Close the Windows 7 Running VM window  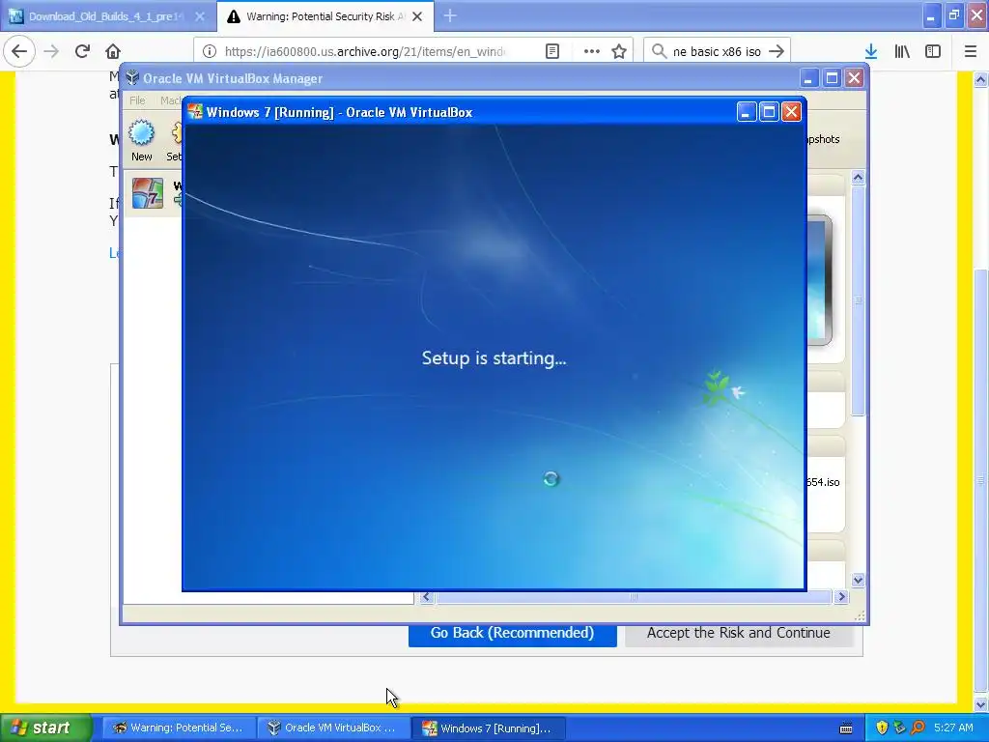(x=791, y=112)
